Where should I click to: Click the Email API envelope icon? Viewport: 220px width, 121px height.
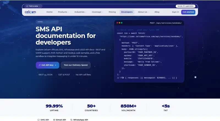[54, 120]
